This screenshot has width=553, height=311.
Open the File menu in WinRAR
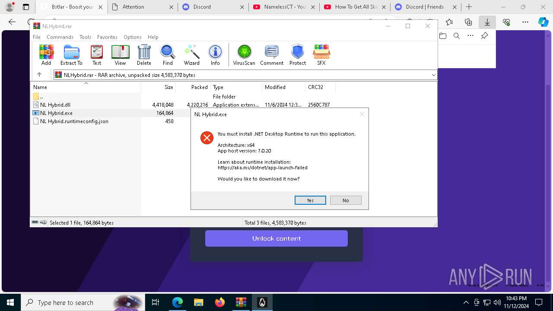(37, 37)
